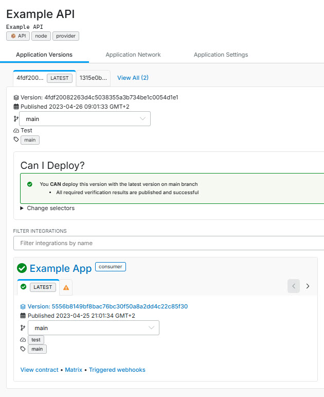324x397 pixels.
Task: Switch to the Application Network tab
Action: [x=133, y=55]
